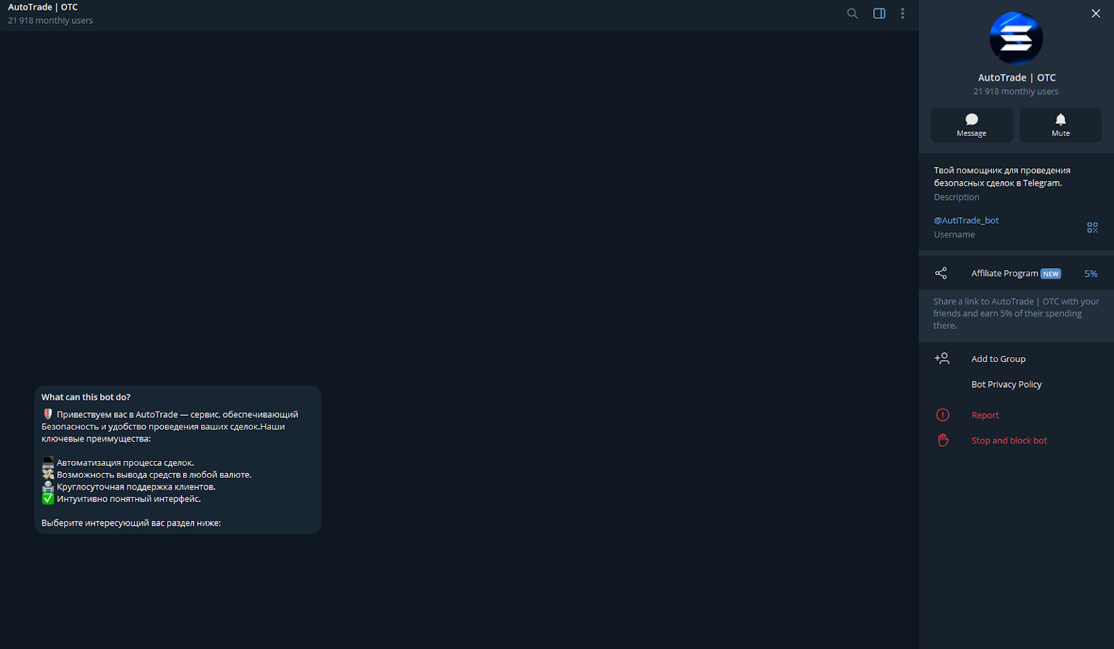
Task: Click the AutoTrade bot profile avatar
Action: coord(1016,38)
